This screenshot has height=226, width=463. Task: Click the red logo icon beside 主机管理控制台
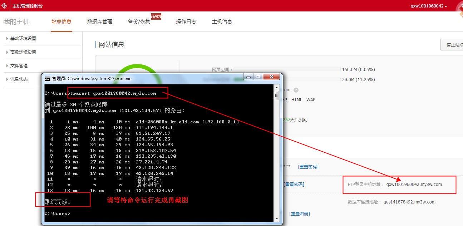(5, 6)
